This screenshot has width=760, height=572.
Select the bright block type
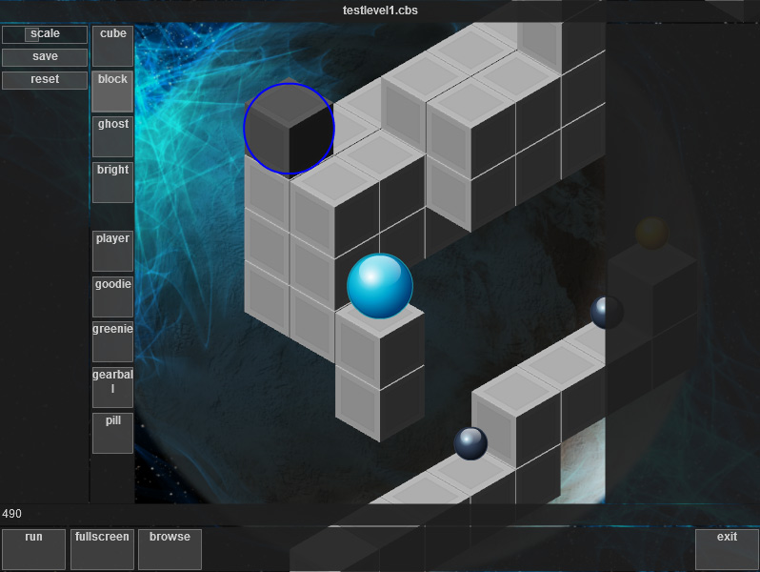[112, 181]
